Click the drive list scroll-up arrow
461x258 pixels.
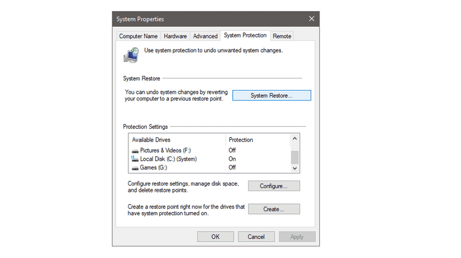pos(295,138)
